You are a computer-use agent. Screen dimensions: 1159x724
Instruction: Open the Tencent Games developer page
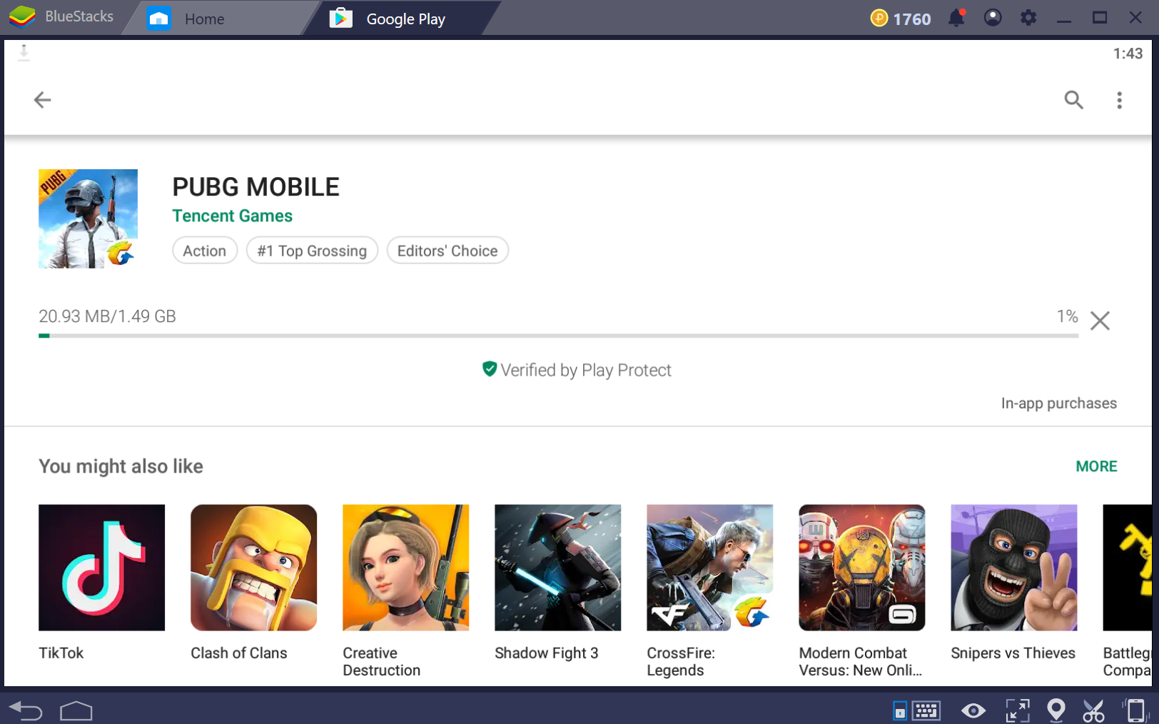[x=232, y=216]
